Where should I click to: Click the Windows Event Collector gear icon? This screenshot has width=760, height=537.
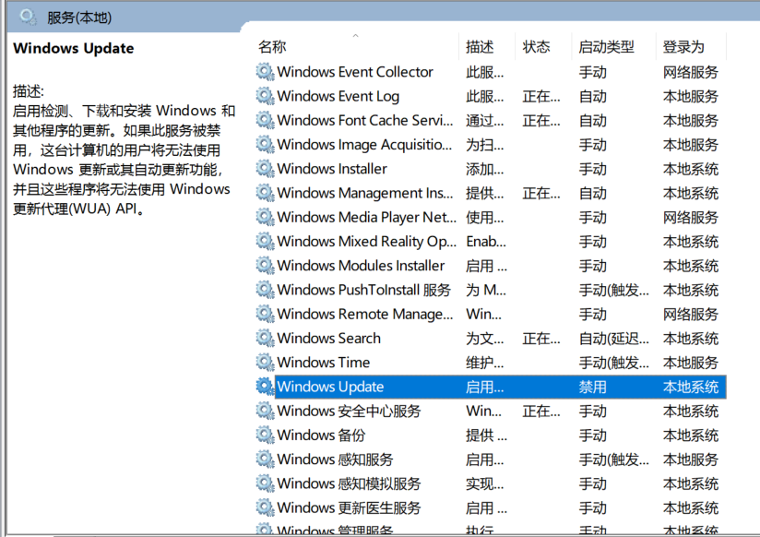(x=265, y=72)
